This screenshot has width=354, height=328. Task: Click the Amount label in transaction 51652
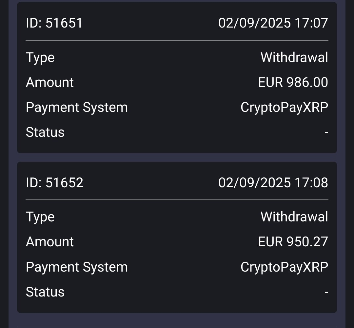click(49, 242)
